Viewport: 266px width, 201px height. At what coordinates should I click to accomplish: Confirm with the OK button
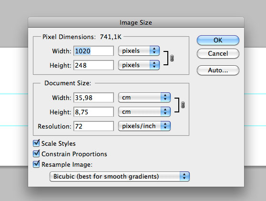tap(218, 40)
